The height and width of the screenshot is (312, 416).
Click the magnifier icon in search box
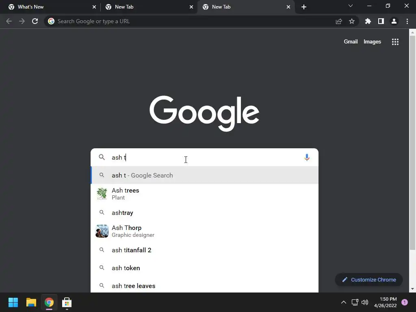tap(102, 157)
